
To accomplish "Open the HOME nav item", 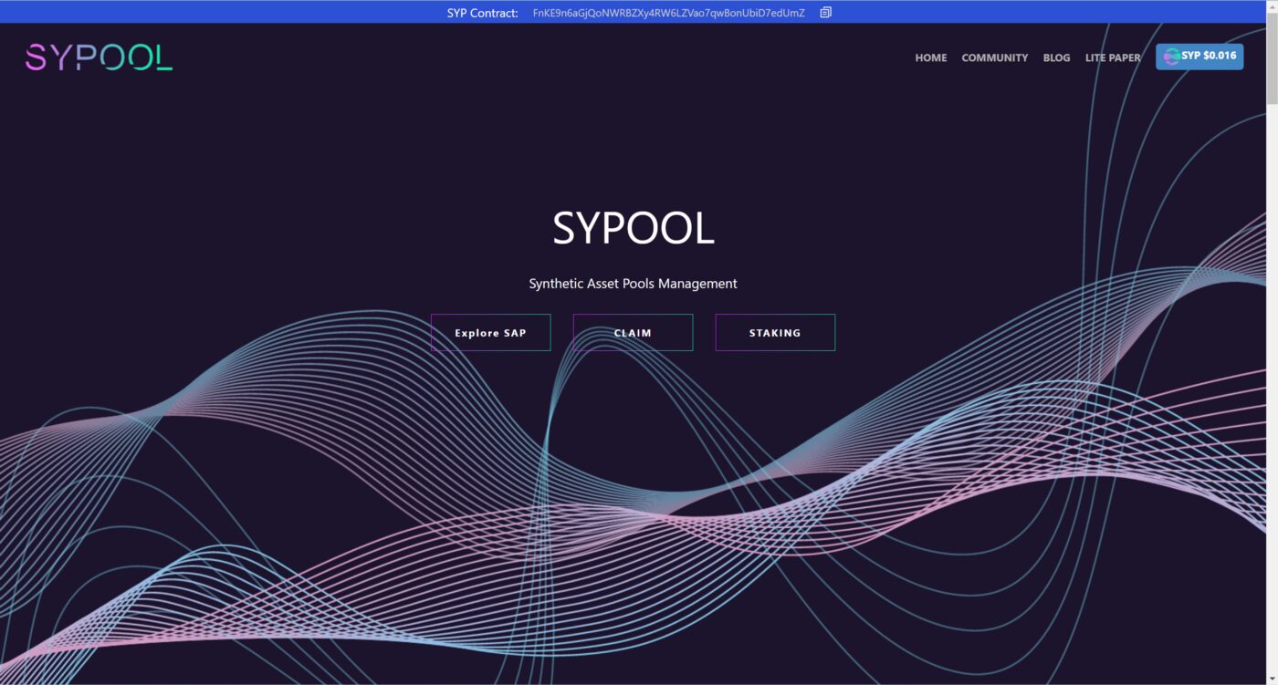I will [x=931, y=57].
